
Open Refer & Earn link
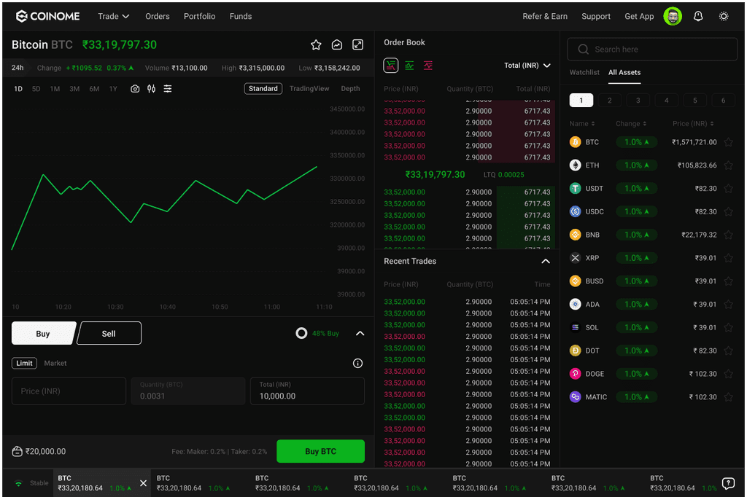pos(544,16)
